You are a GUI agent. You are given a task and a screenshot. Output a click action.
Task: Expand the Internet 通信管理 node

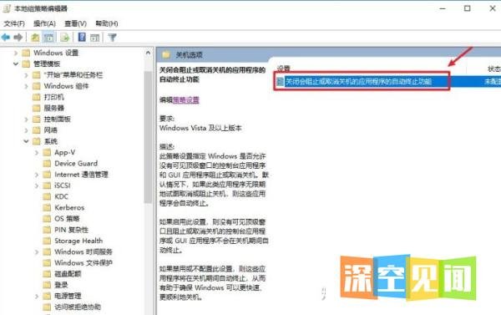(x=37, y=175)
